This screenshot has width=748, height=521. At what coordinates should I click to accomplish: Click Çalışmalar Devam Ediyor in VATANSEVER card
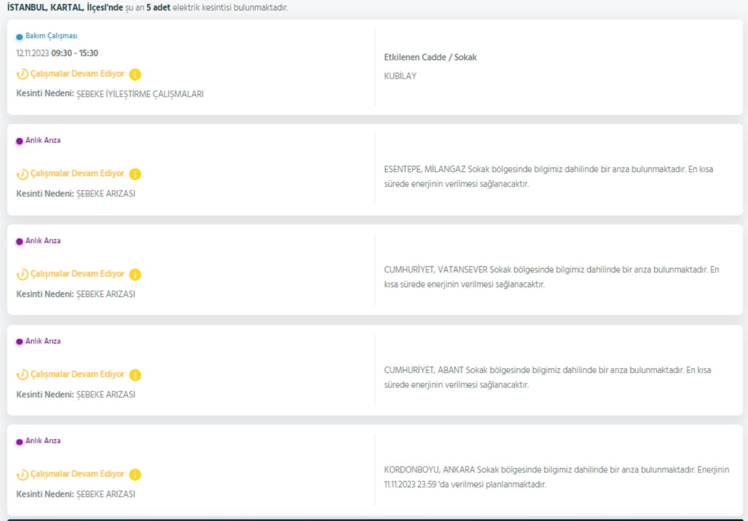[77, 274]
